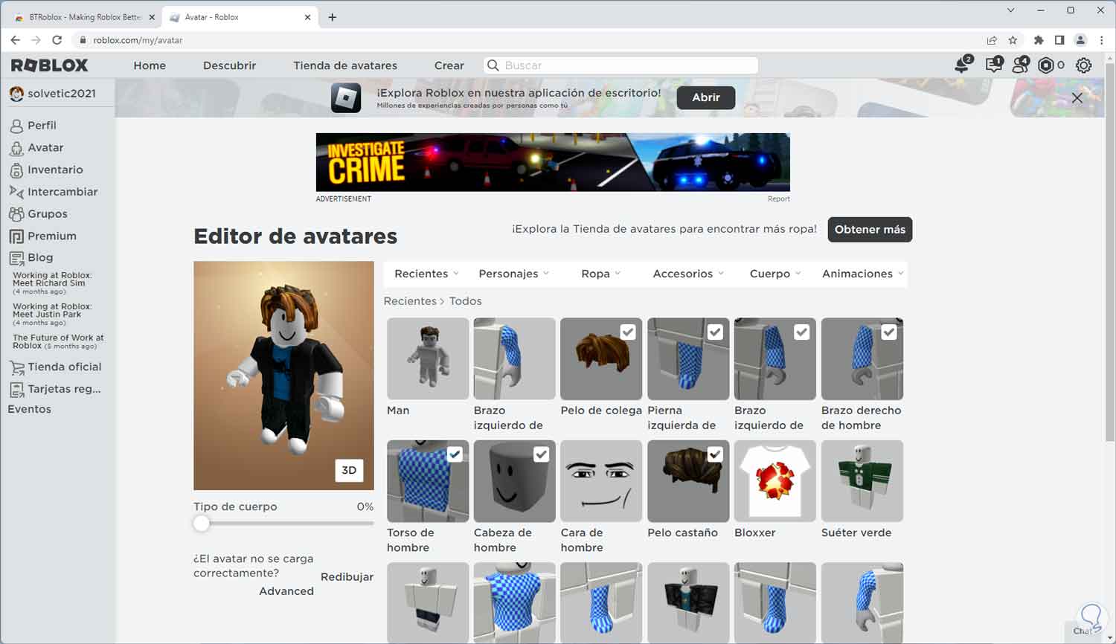The height and width of the screenshot is (644, 1116).
Task: Toggle the 3D avatar view button
Action: tap(349, 470)
